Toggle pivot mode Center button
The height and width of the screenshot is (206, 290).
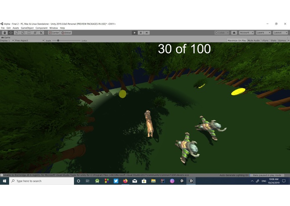pos(54,33)
